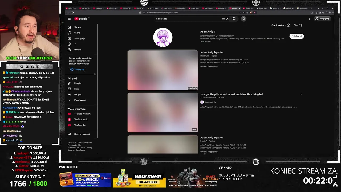Image resolution: width=341 pixels, height=192 pixels.
Task: Open YouTube settings three-dot menu in header
Action: [310, 19]
